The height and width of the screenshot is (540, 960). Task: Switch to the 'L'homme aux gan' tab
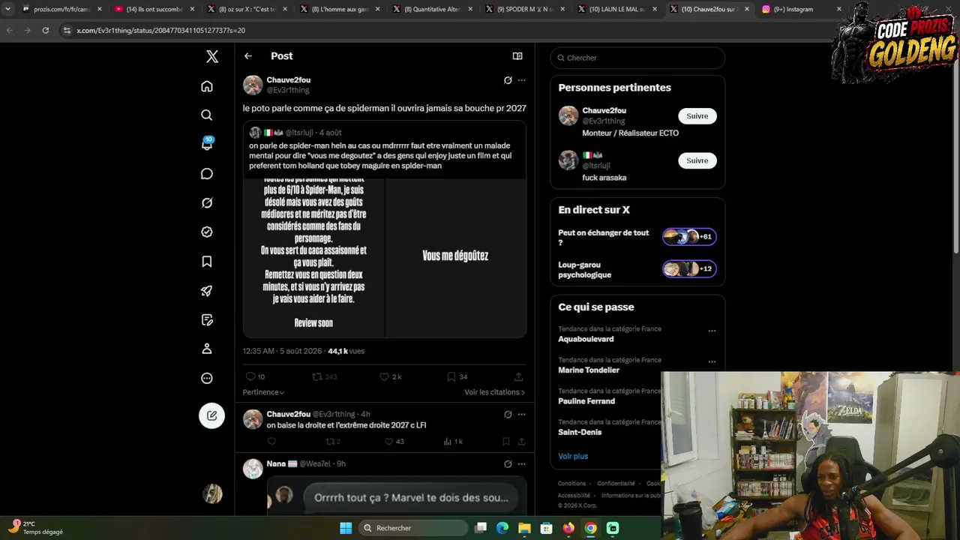coord(340,9)
